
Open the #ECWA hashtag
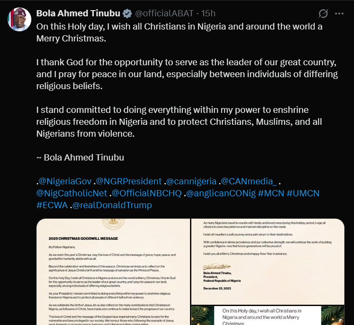point(52,205)
